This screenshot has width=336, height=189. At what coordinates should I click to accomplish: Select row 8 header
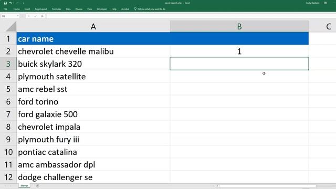pos(8,127)
